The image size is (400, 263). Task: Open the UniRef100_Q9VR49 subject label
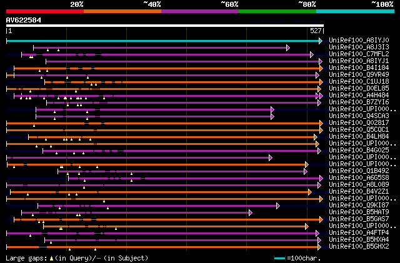tap(359, 74)
